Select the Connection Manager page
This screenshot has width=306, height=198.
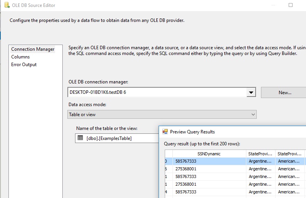[33, 49]
